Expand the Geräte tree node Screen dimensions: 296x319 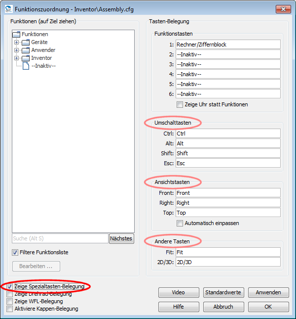(x=16, y=43)
